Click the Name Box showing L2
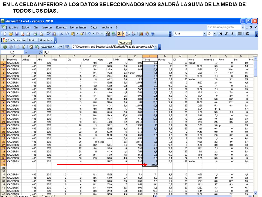 [x=12, y=52]
